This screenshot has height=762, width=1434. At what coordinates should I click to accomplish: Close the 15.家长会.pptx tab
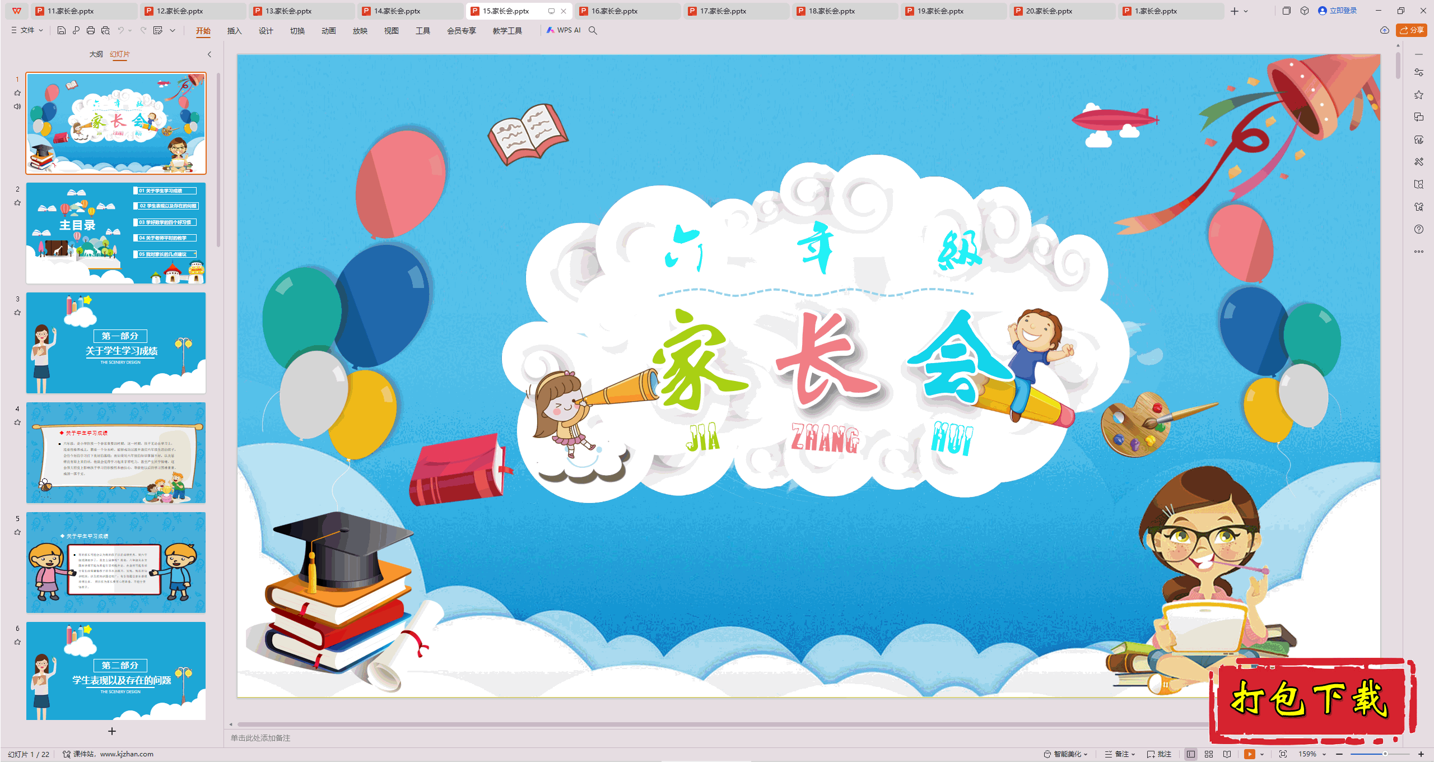coord(564,11)
